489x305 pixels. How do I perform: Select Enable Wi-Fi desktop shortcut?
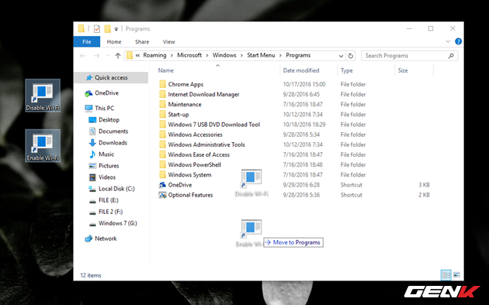tap(43, 146)
